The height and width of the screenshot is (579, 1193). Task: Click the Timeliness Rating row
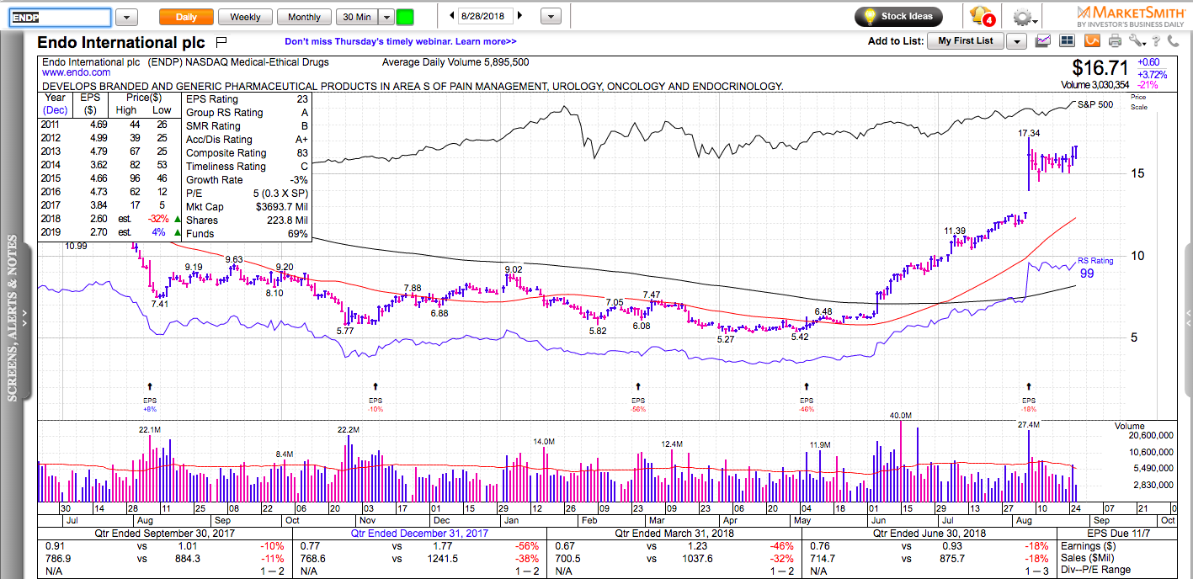point(247,167)
